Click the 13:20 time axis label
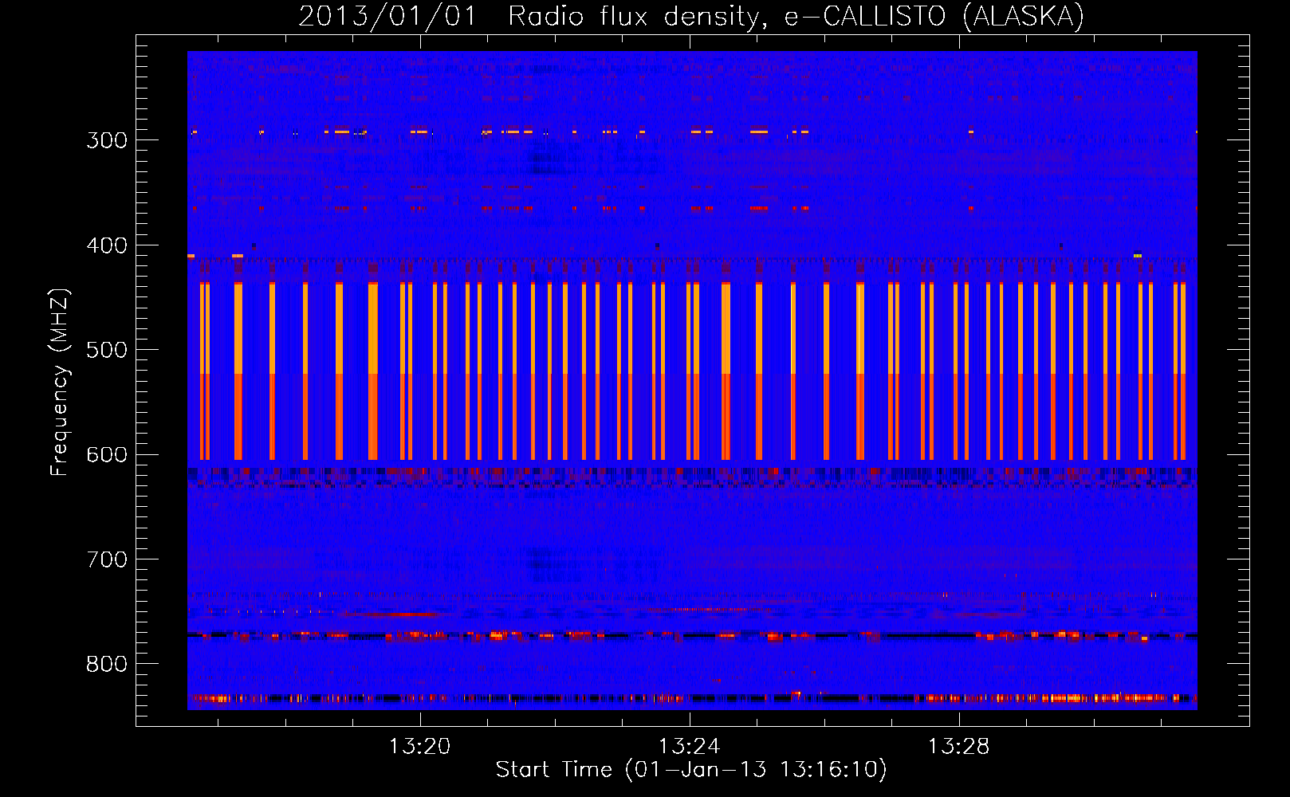The image size is (1290, 797). tap(419, 746)
